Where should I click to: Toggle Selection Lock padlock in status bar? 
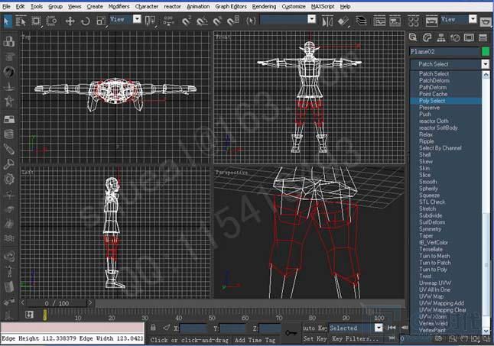(x=153, y=328)
